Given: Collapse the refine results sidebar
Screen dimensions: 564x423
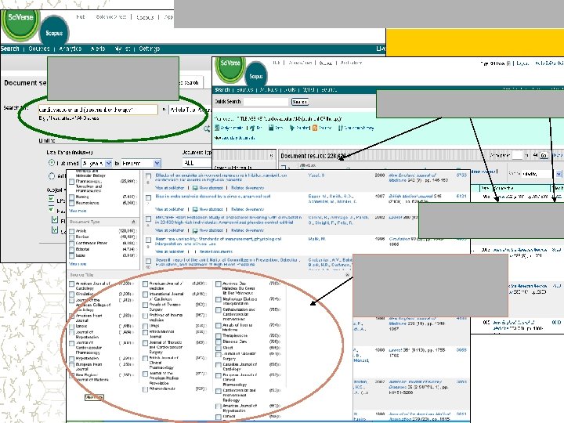Looking at the screenshot, I should (271, 155).
